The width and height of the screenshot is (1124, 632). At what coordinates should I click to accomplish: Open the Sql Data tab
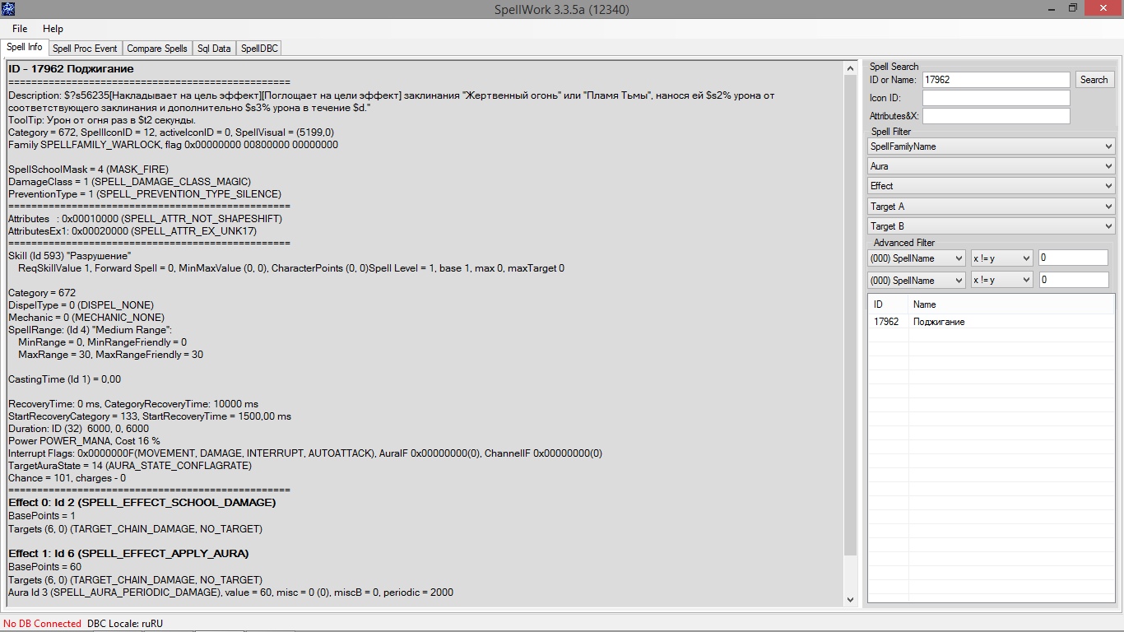[x=214, y=49]
